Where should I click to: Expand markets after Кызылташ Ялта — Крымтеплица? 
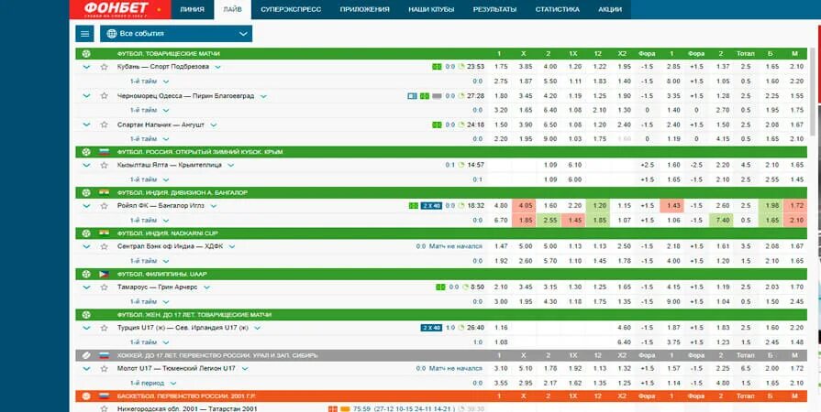click(x=230, y=165)
